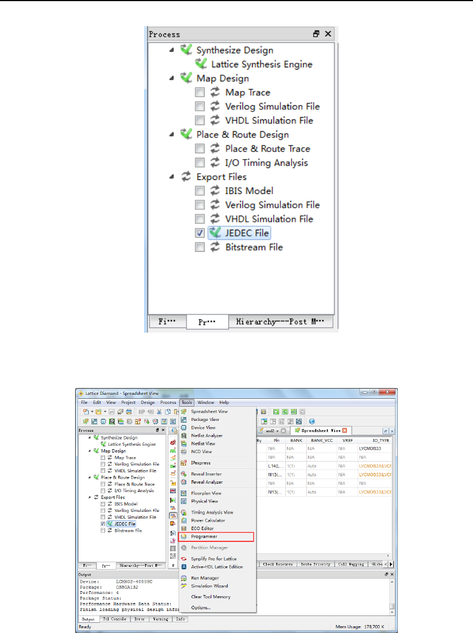Screen dimensions: 473x633
Task: Select Lattice Synthesis Engine in enlarged panel
Action: click(262, 64)
